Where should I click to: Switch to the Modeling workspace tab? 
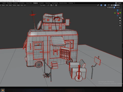tap(9, 3)
